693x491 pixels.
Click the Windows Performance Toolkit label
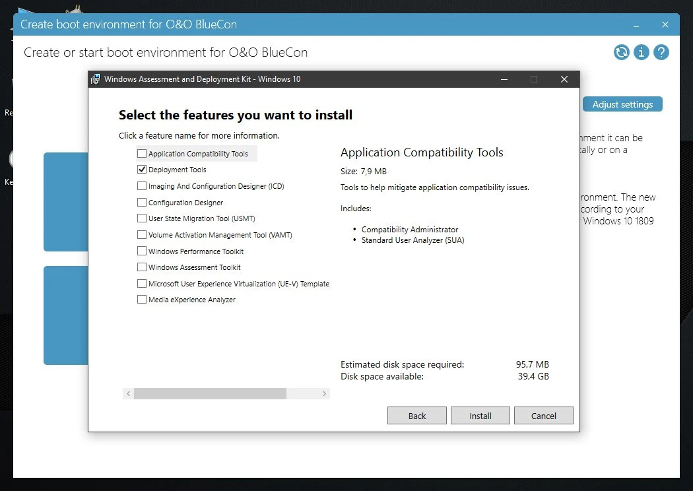coord(196,251)
